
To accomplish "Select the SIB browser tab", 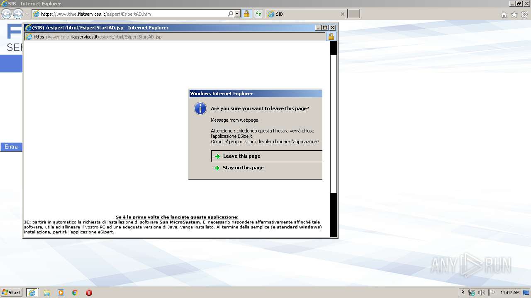I will 306,14.
